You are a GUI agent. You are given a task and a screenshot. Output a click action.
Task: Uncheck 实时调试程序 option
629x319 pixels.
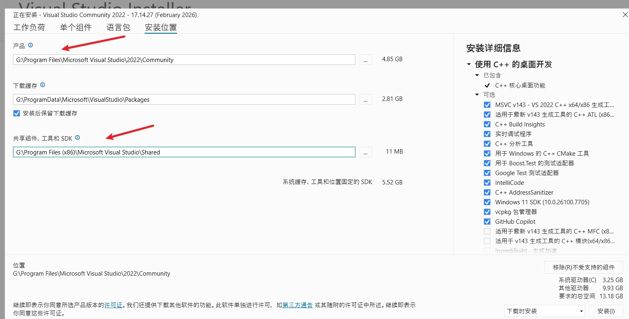(x=487, y=134)
